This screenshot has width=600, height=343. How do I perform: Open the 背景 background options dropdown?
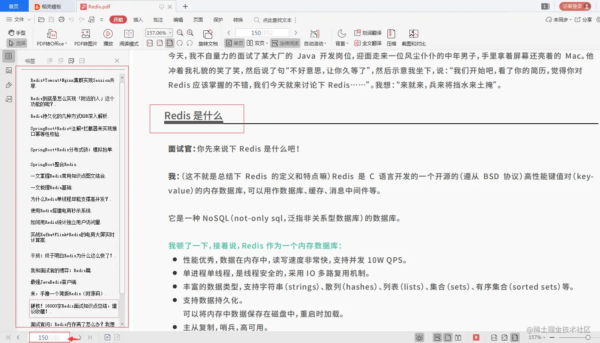click(x=342, y=43)
